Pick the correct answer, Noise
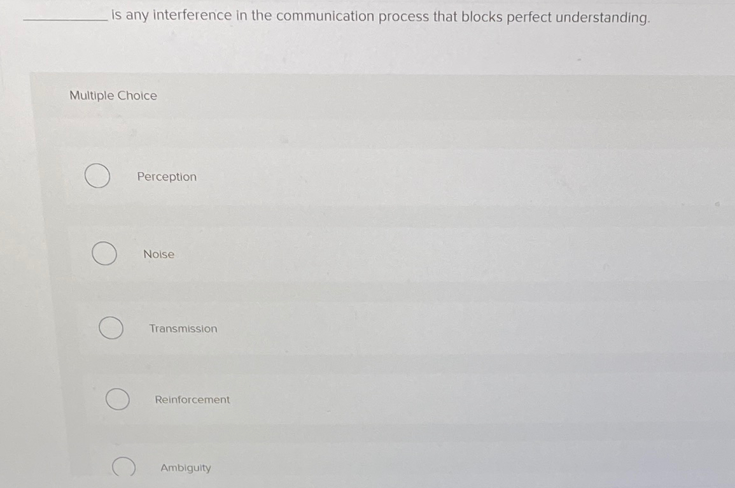735x488 pixels. tap(104, 254)
